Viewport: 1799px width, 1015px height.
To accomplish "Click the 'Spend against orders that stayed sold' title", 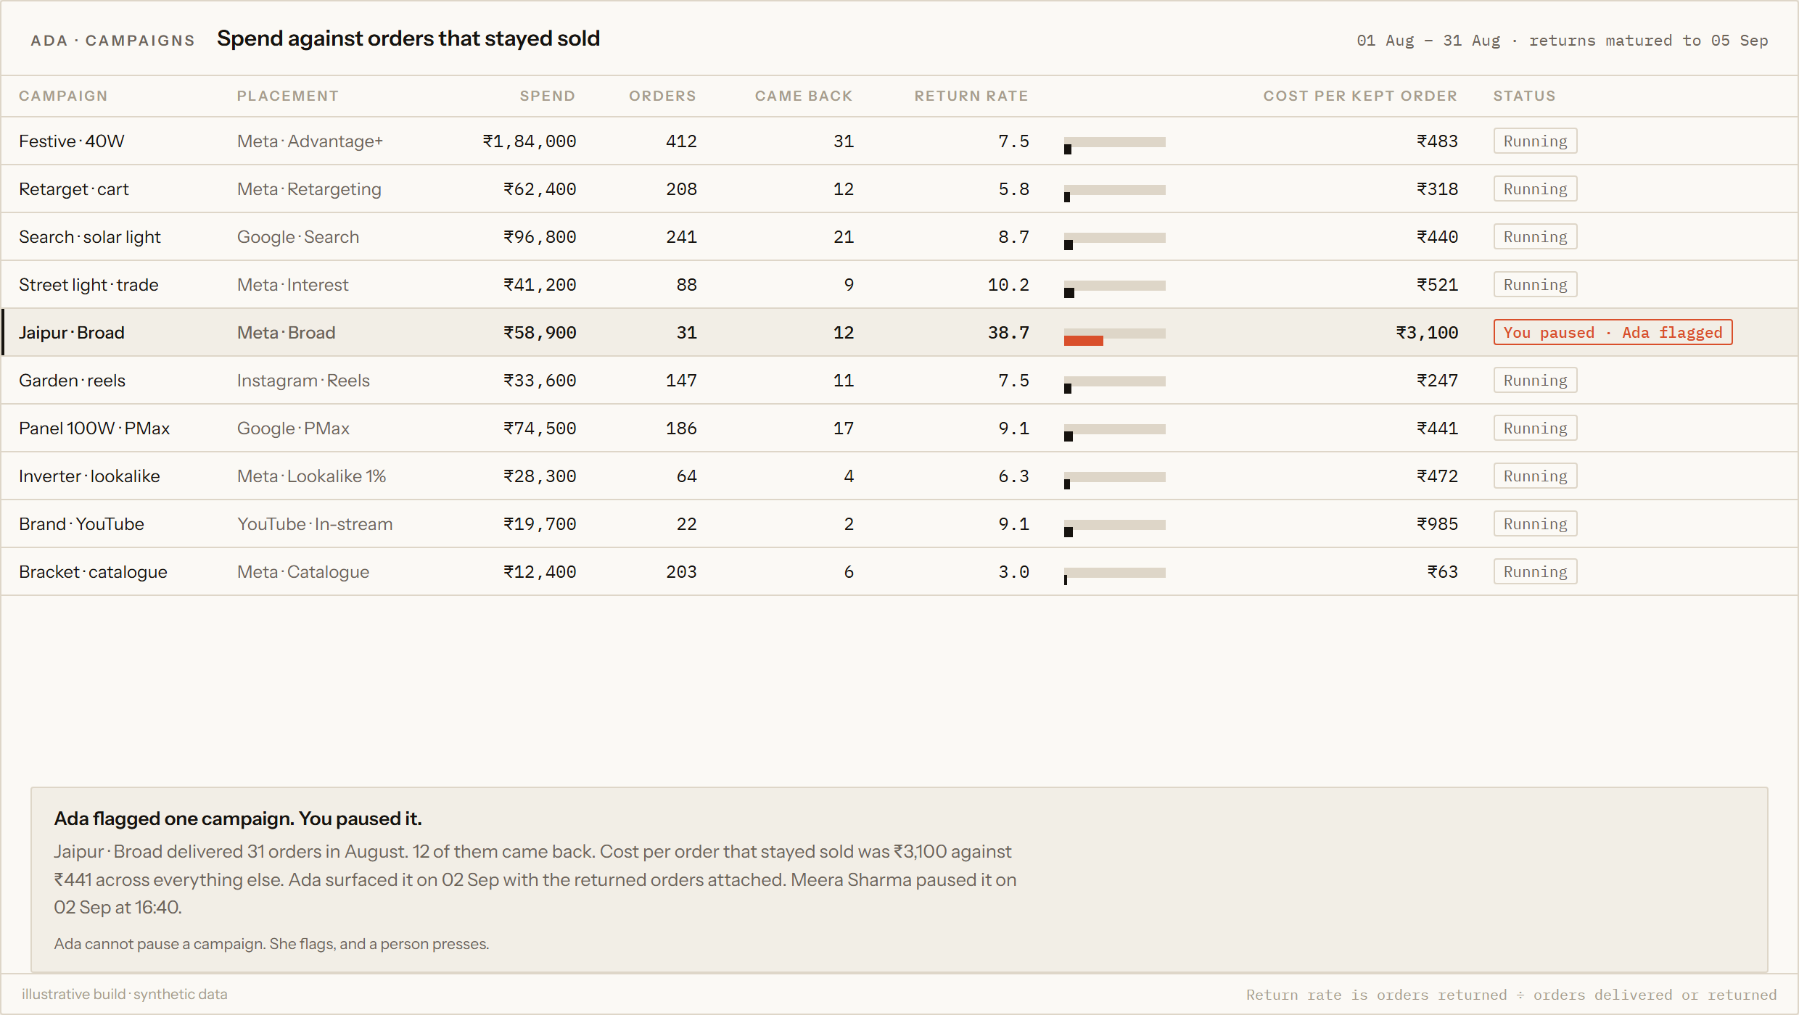I will point(408,38).
